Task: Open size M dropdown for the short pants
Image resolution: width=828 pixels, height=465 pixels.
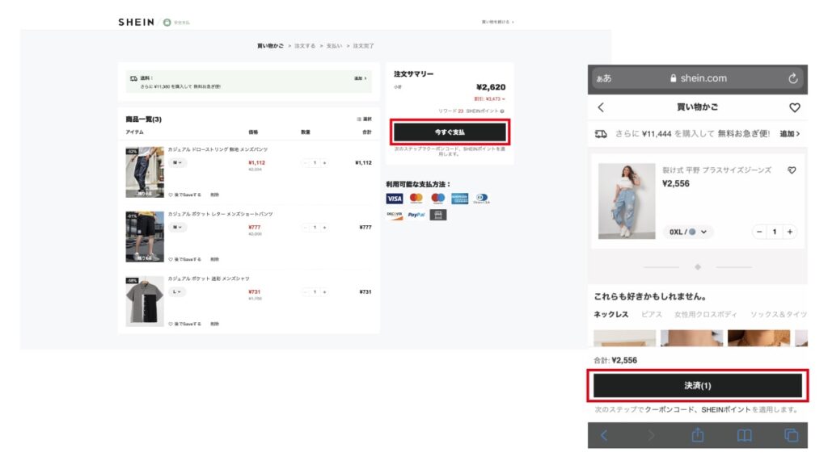Action: (177, 227)
